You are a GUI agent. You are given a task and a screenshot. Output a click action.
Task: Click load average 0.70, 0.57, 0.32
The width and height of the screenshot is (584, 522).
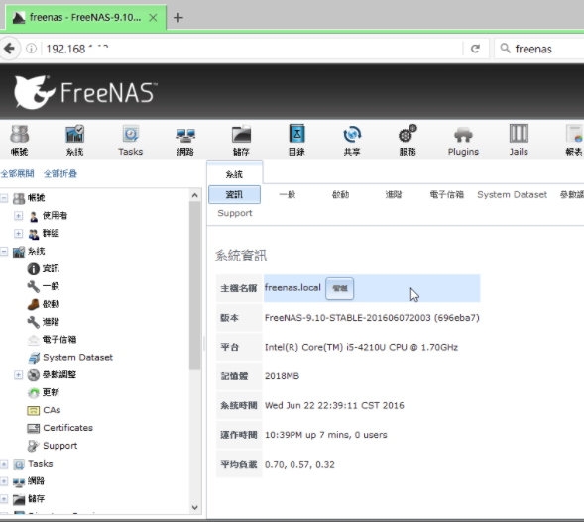pos(299,464)
